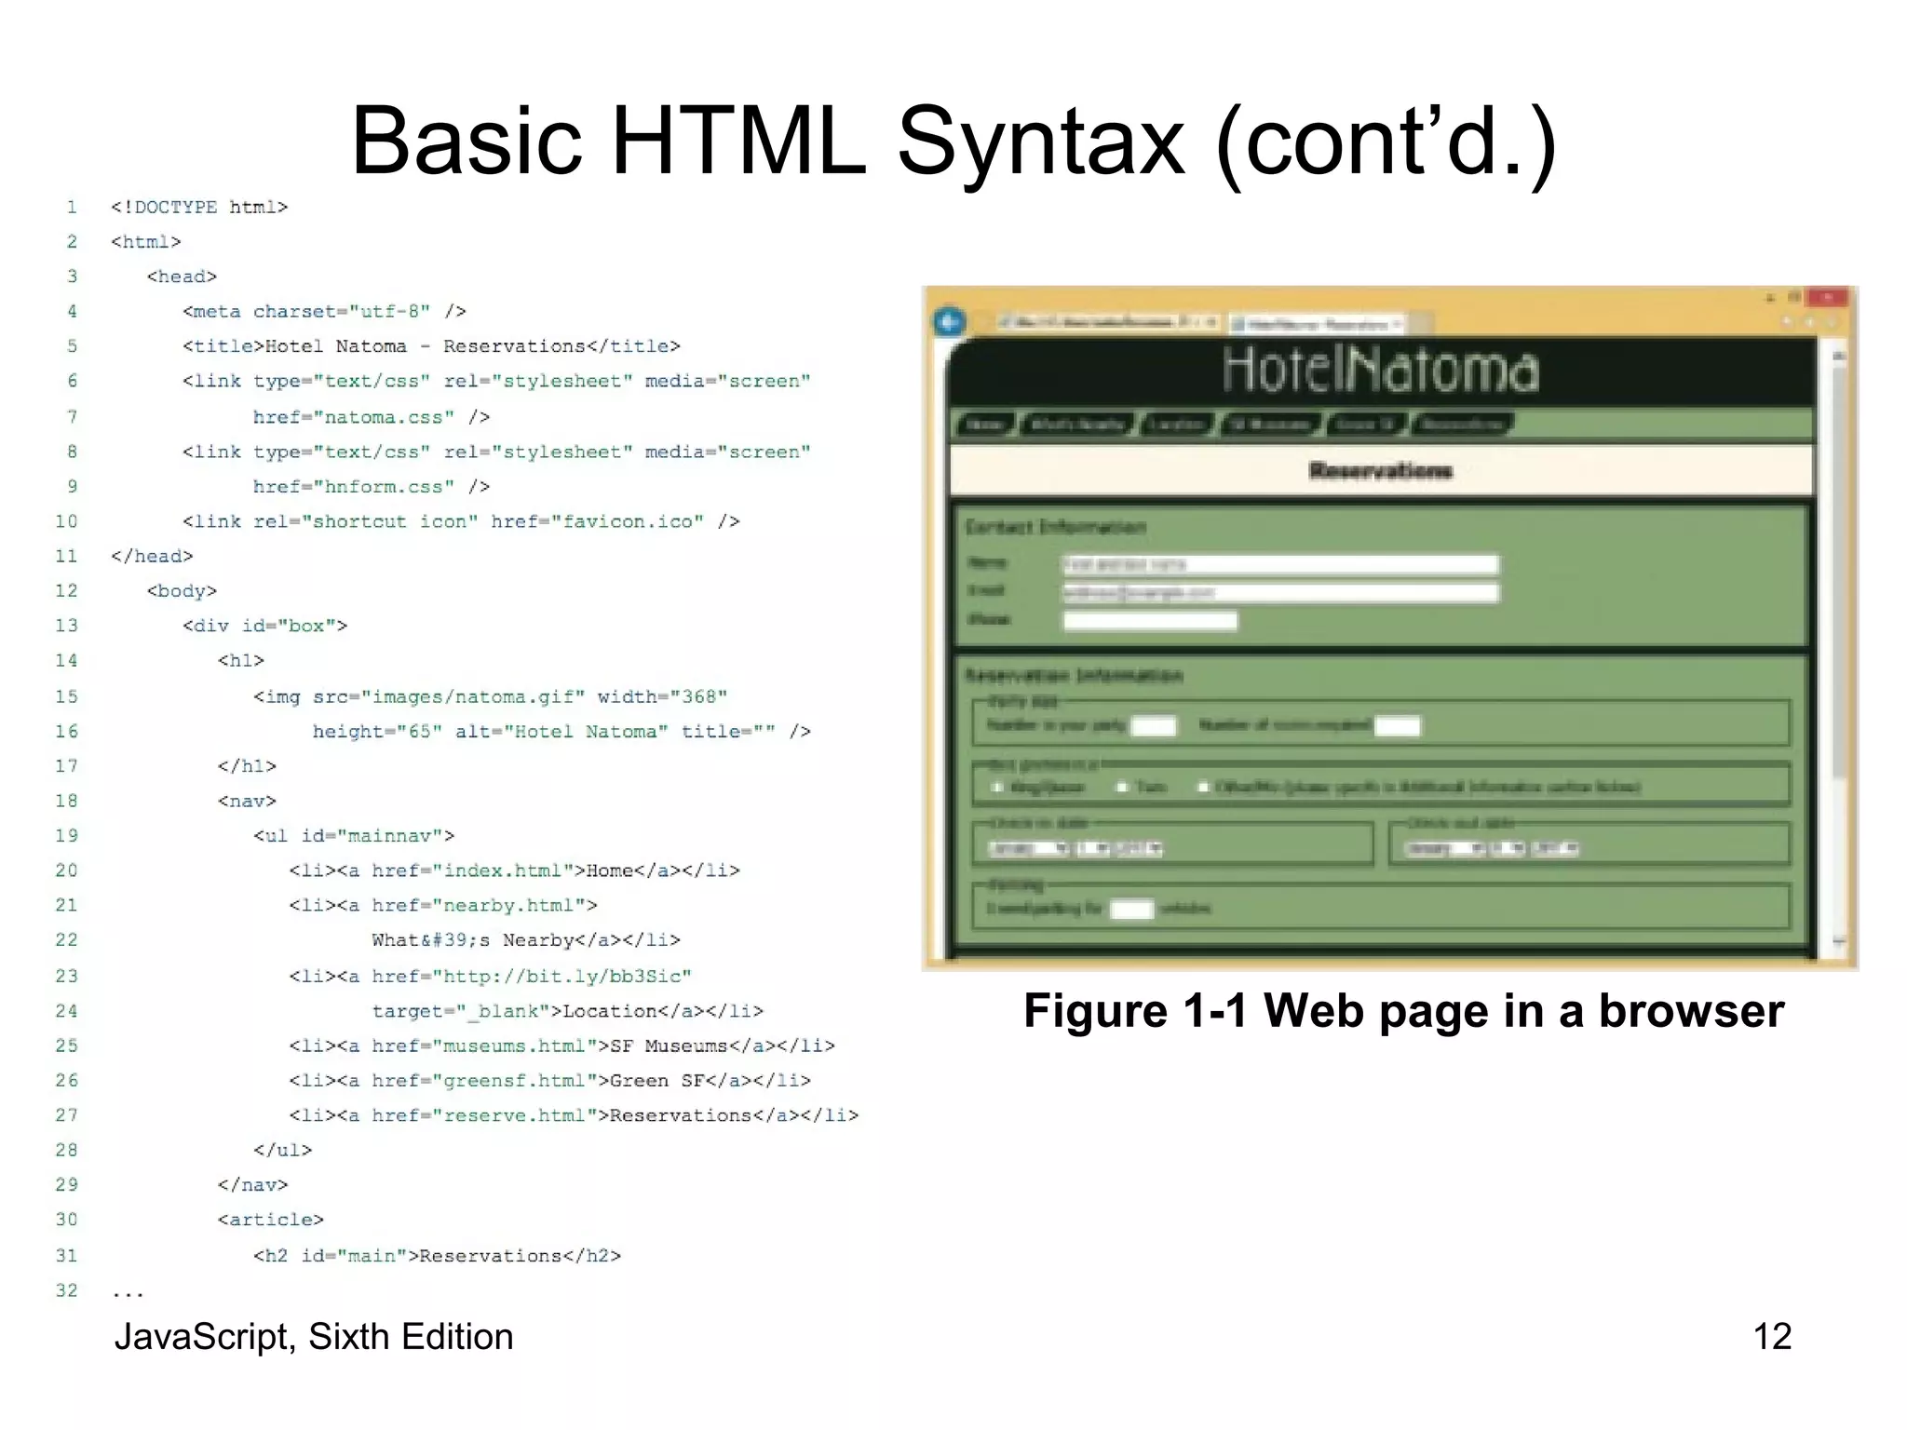Viewport: 1907px width, 1430px height.
Task: Select the Twin bed radio button
Action: coord(1123,787)
